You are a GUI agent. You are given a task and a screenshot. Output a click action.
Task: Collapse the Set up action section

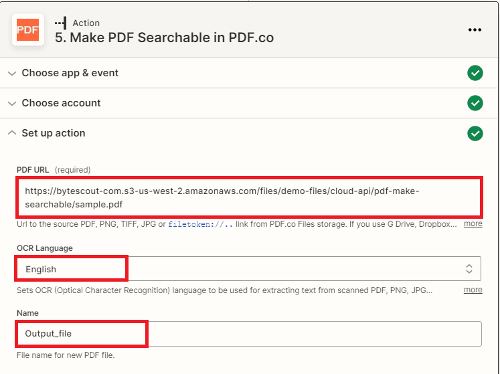pos(12,132)
